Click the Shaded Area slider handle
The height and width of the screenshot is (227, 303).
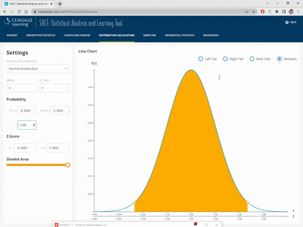pos(68,165)
